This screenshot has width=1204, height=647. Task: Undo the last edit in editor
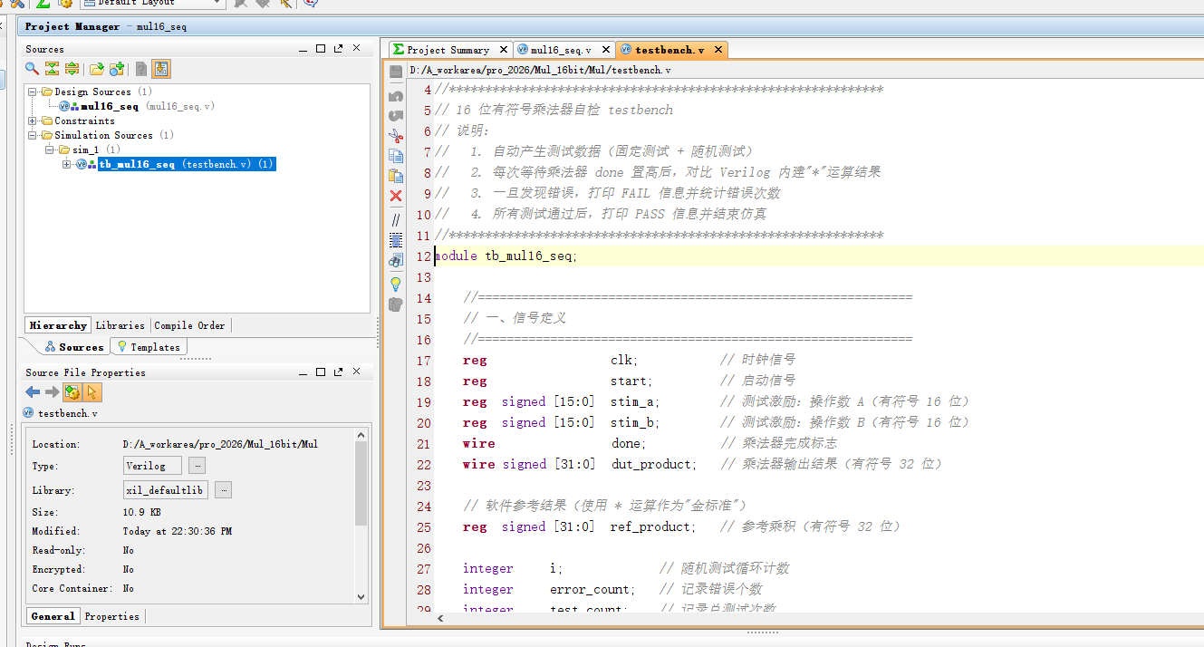[396, 95]
